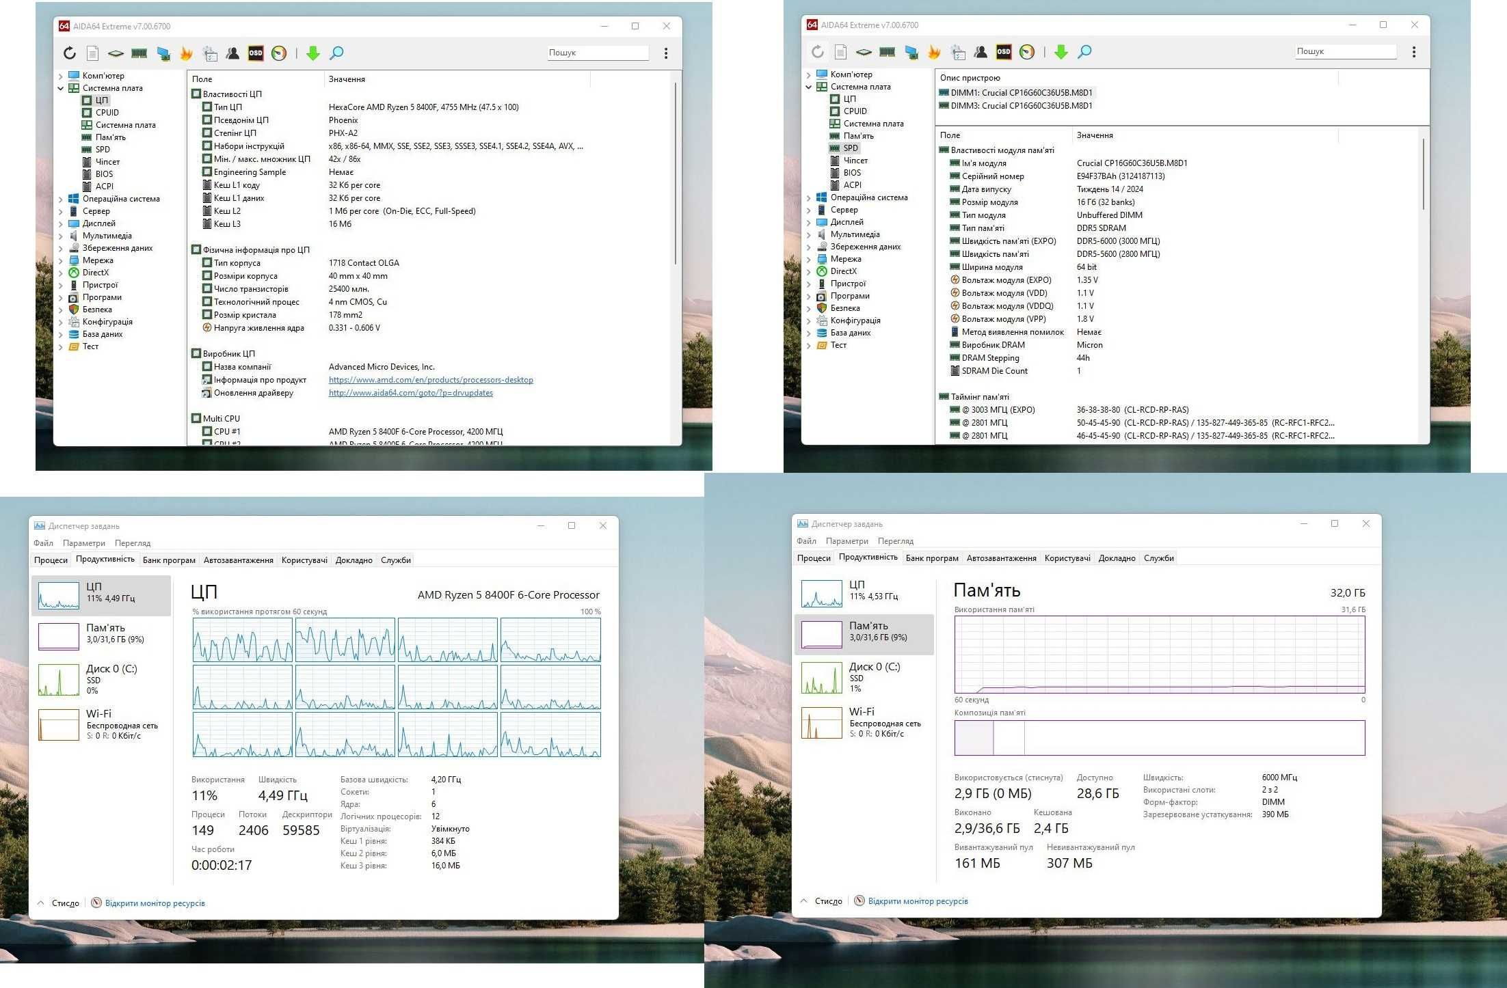The height and width of the screenshot is (988, 1507).
Task: Collapse details with Стисло chevron in CPU Task Manager
Action: (x=40, y=903)
